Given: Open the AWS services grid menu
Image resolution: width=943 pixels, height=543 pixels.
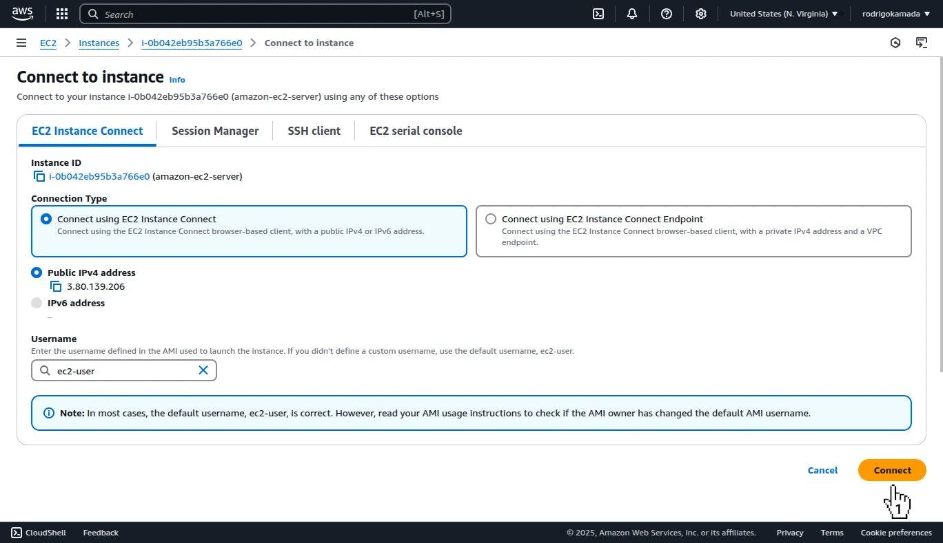Looking at the screenshot, I should point(62,14).
